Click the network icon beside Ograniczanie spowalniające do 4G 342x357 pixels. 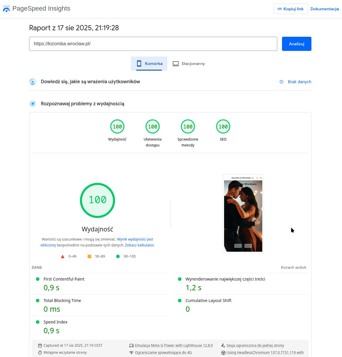pyautogui.click(x=131, y=352)
